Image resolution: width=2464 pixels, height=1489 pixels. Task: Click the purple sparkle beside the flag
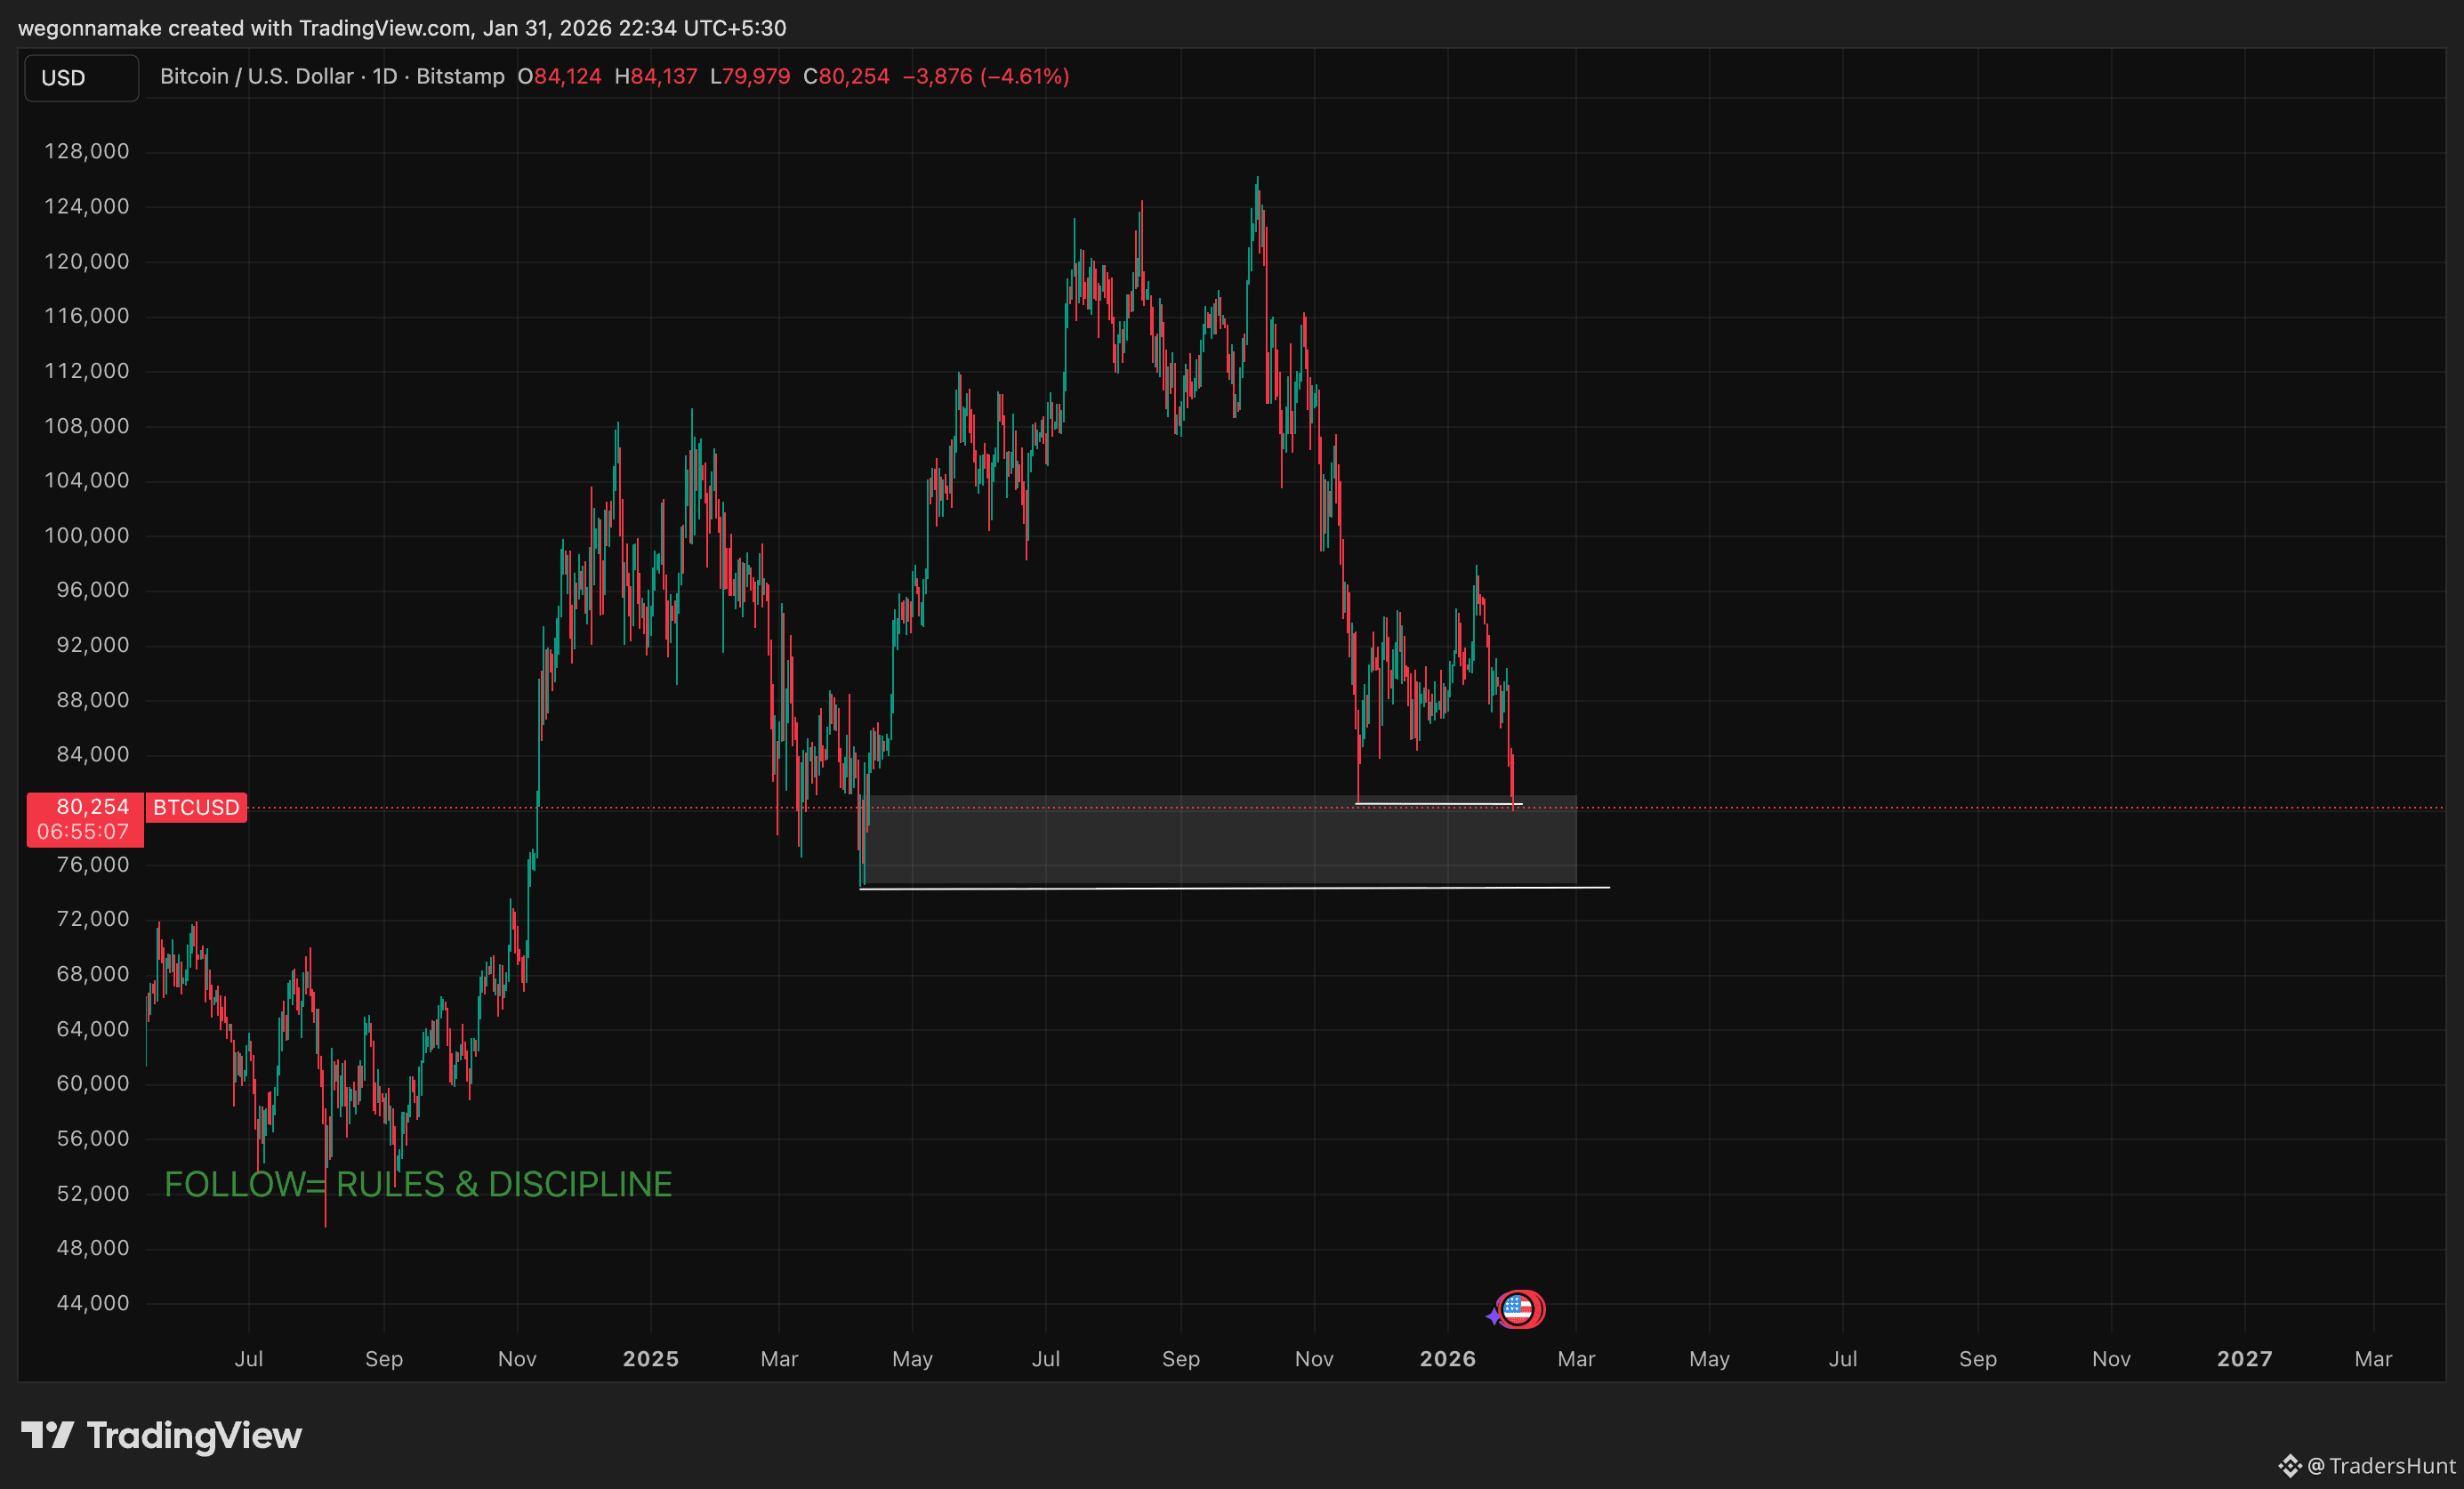click(x=1493, y=1317)
